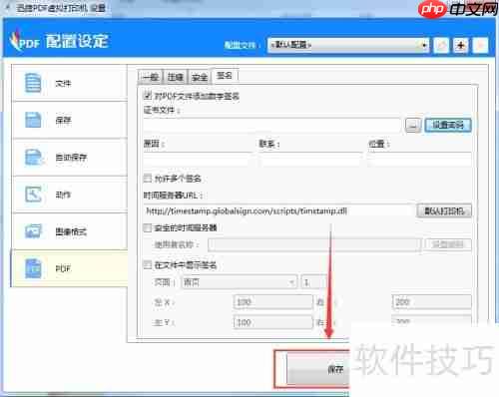
Task: Open the 文件 section icon in sidebar
Action: [33, 83]
